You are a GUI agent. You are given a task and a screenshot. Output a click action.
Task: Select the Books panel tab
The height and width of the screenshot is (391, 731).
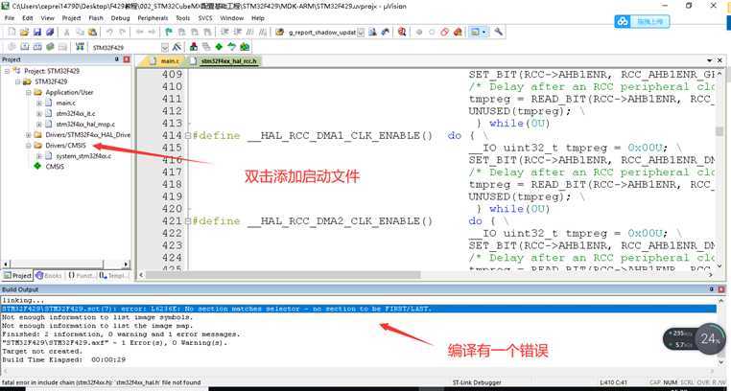[49, 276]
